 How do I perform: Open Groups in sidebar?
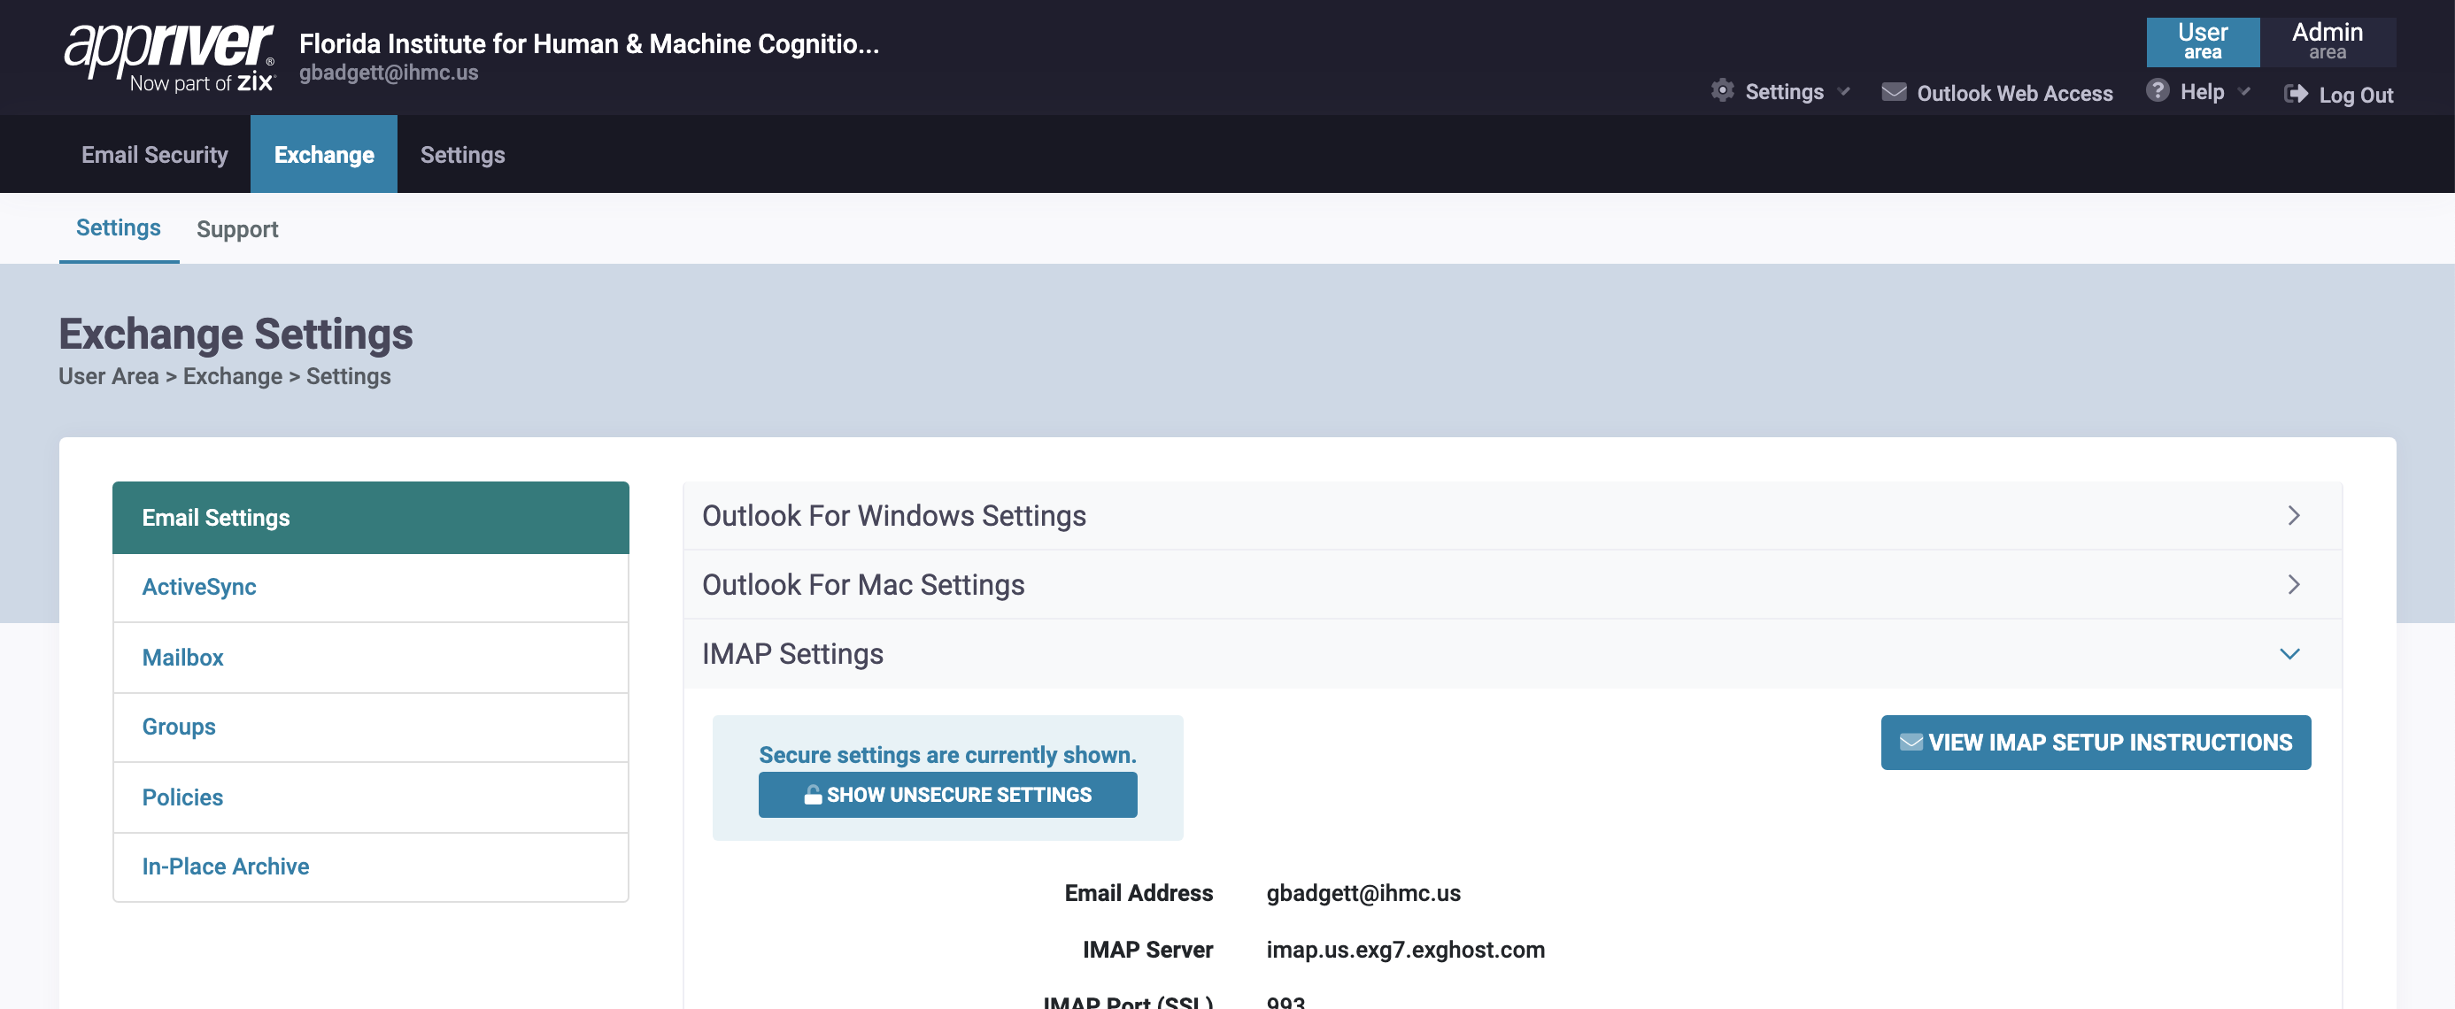click(371, 727)
